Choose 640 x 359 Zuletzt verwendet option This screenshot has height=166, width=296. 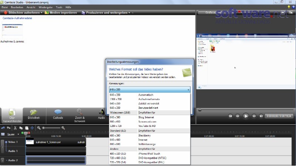click(x=150, y=104)
